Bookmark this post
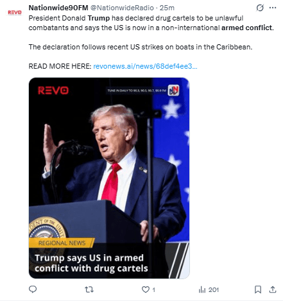Viewport: 283px width, 301px height. tap(258, 289)
